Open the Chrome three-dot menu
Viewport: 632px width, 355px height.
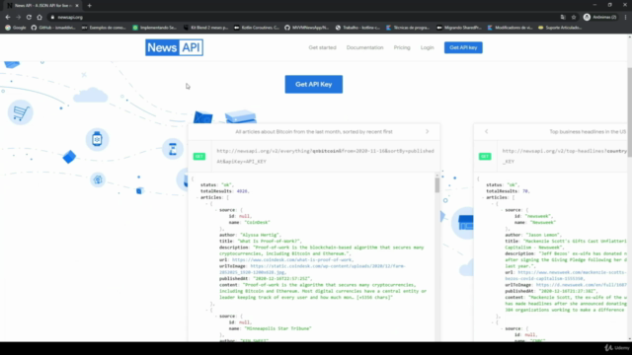click(625, 18)
